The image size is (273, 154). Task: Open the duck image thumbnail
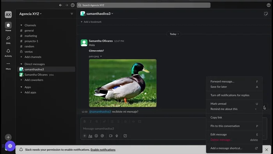pos(123,83)
